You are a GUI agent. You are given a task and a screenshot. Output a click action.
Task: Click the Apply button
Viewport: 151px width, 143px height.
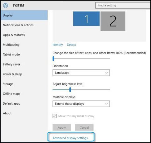62,127
